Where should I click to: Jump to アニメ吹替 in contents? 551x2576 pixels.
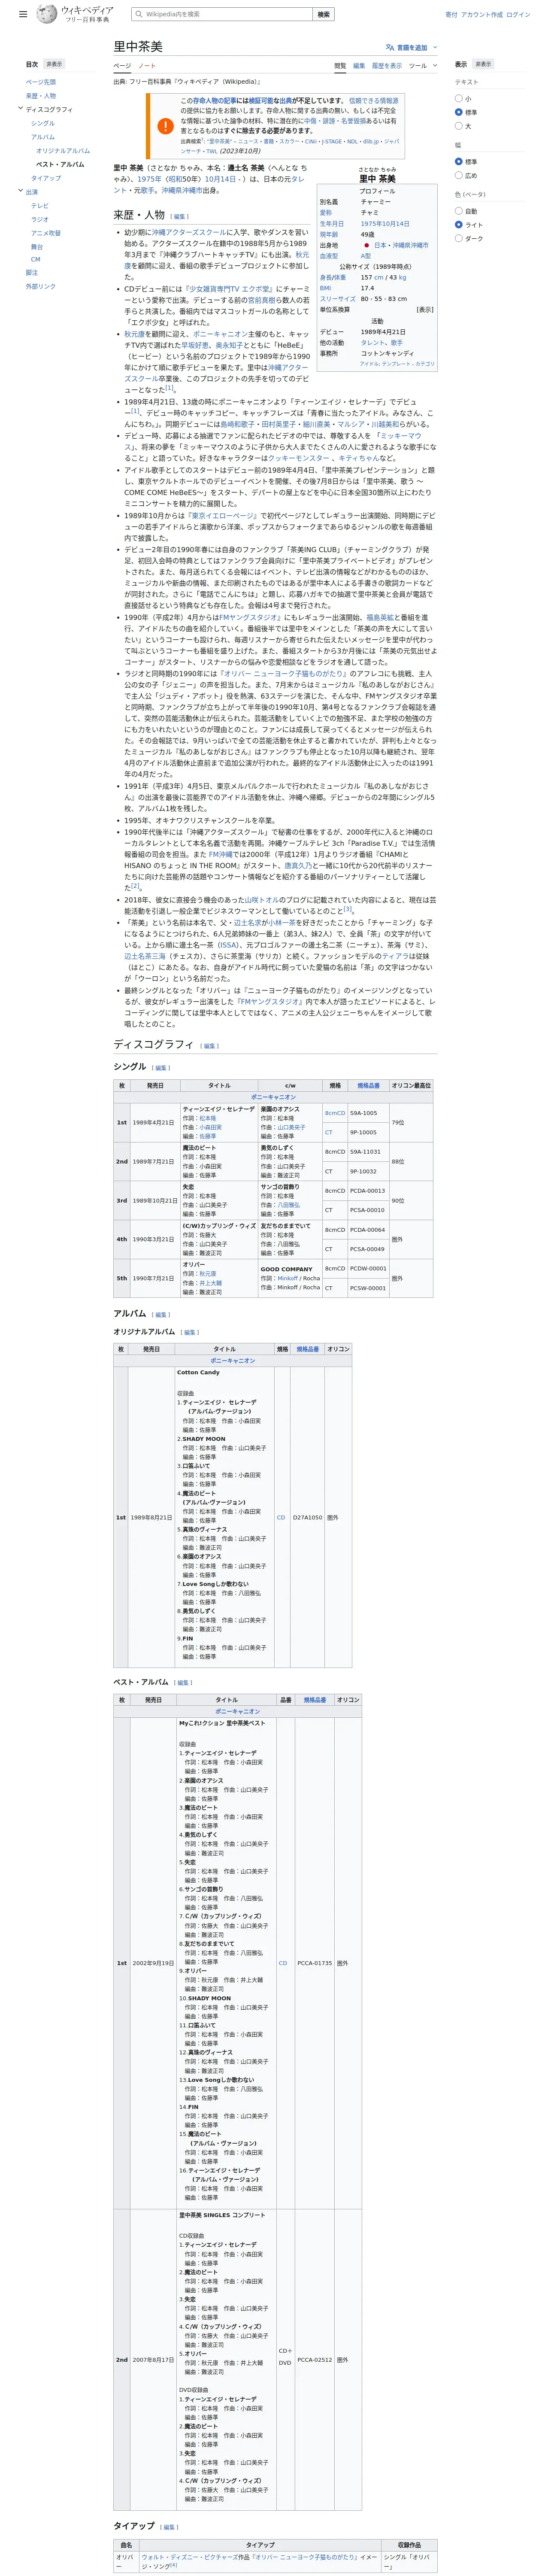pyautogui.click(x=46, y=233)
